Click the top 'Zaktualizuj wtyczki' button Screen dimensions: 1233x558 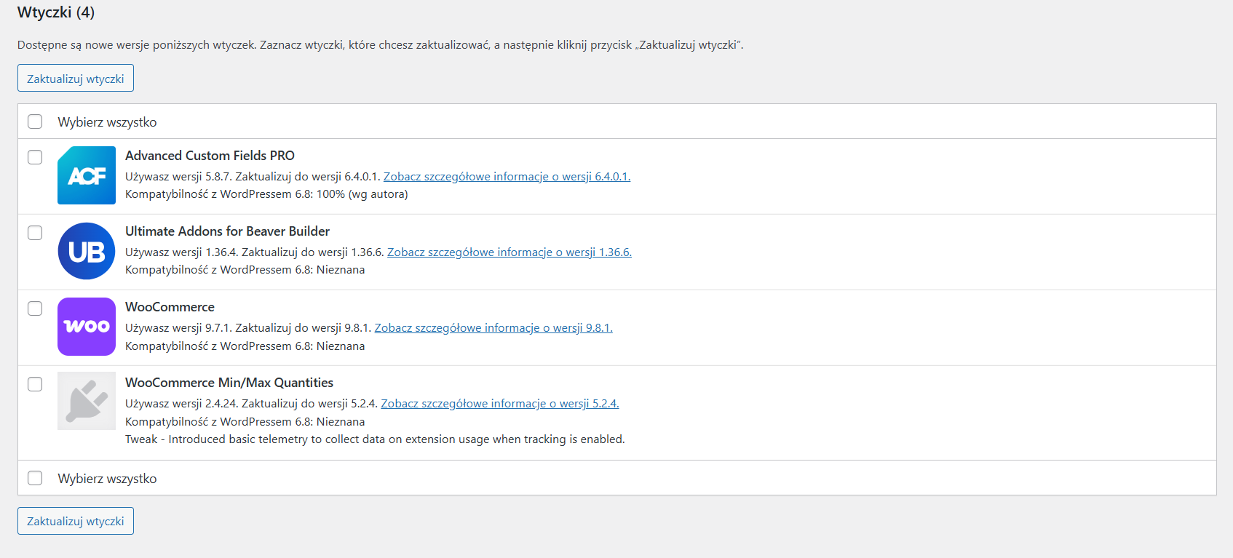point(76,78)
